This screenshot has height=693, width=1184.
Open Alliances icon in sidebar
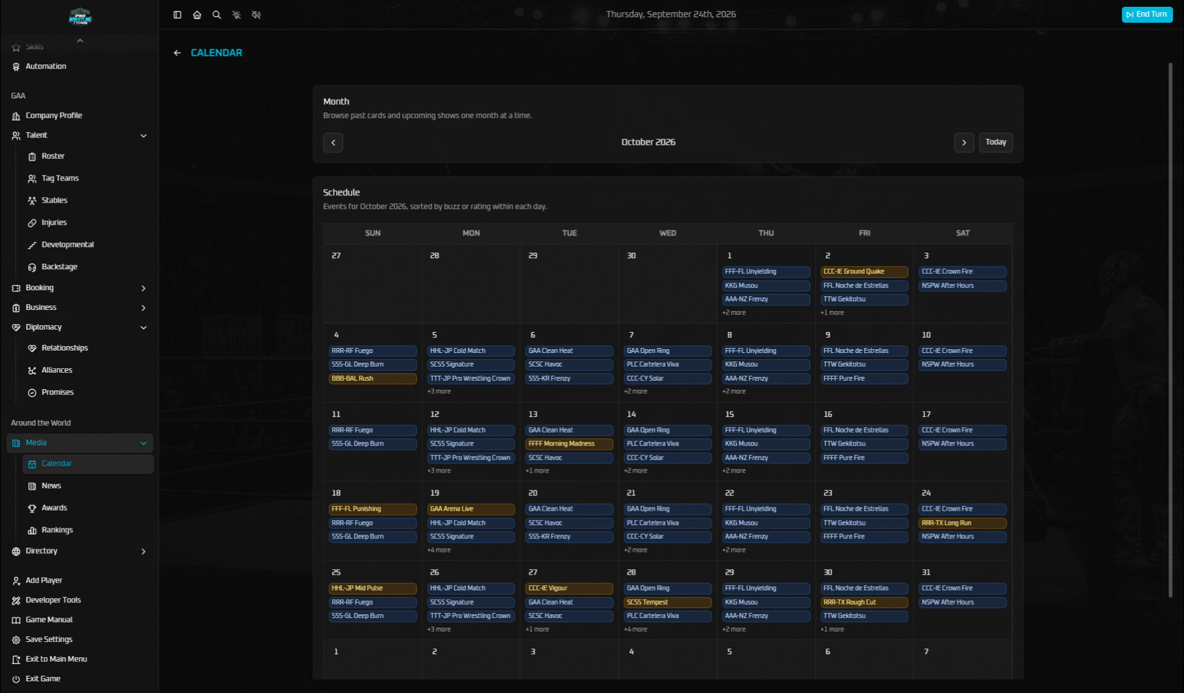tap(32, 371)
